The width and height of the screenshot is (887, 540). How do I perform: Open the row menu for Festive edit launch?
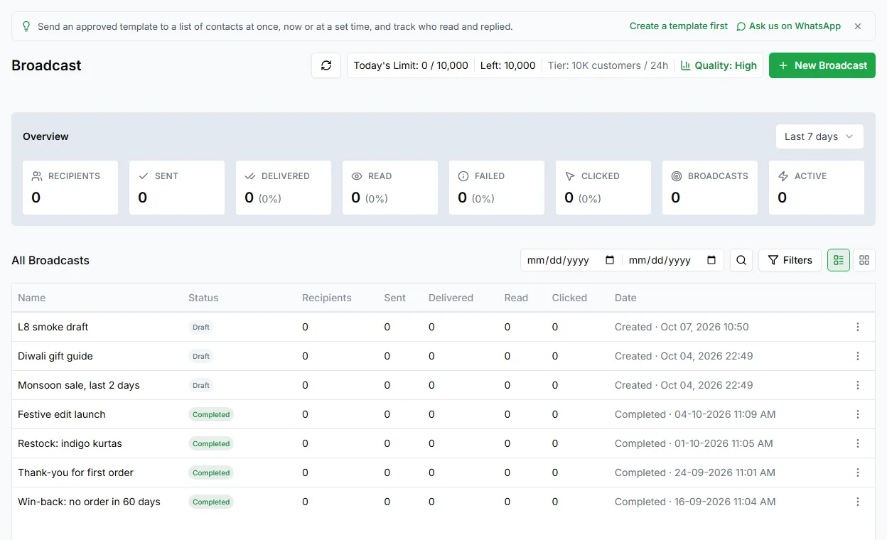click(858, 414)
